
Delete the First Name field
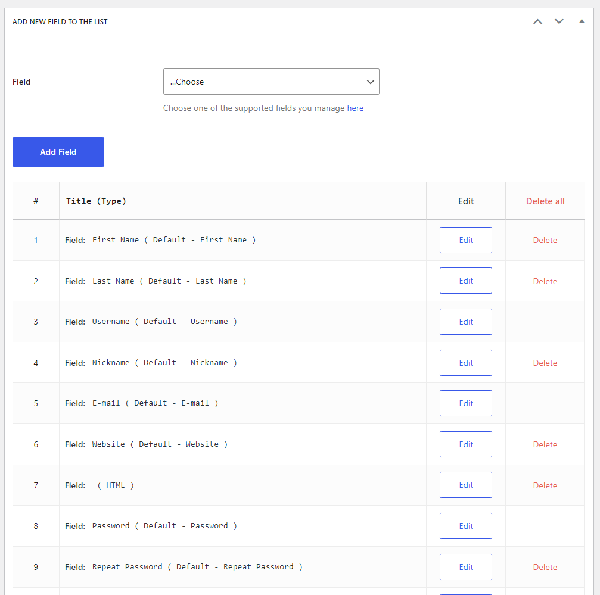[x=545, y=241]
